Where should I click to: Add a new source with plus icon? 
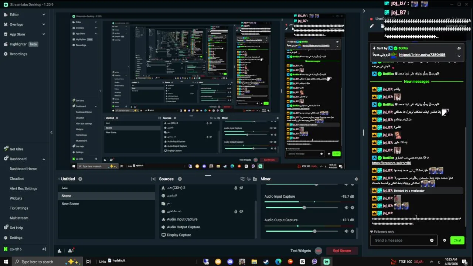tap(180, 179)
